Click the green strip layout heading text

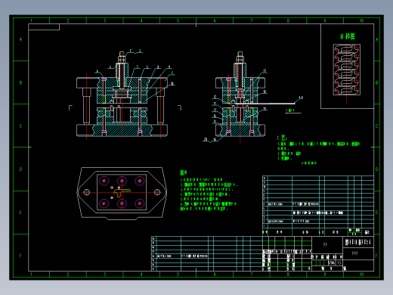pos(348,36)
